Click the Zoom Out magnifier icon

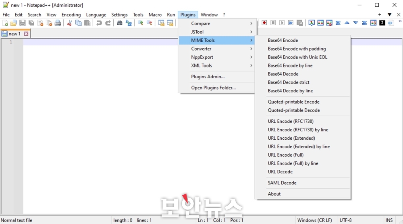click(150, 23)
